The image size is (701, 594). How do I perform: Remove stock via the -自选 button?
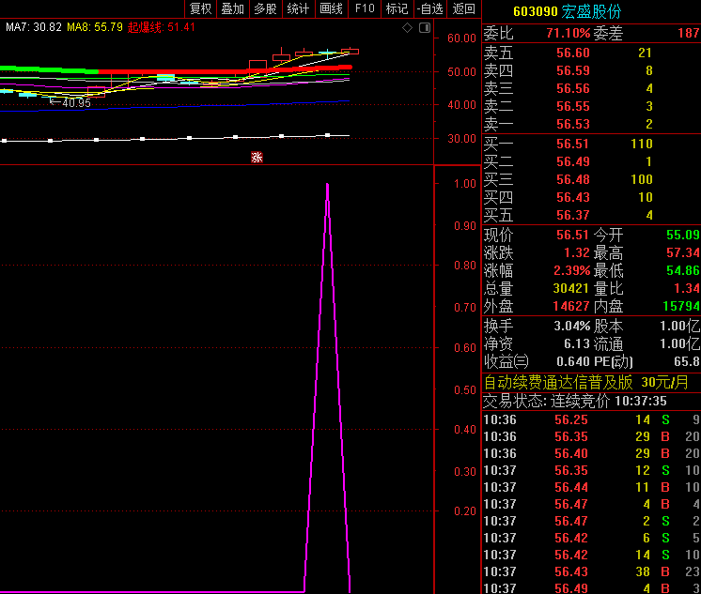point(430,9)
